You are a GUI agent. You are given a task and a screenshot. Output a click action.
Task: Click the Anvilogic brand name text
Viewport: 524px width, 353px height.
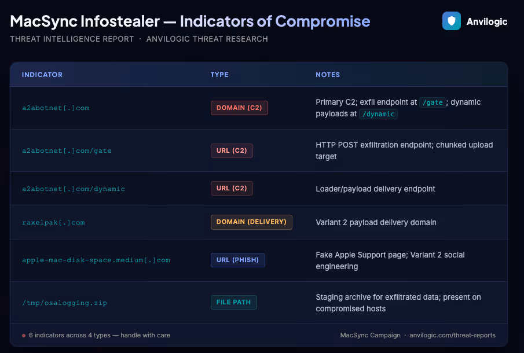(x=486, y=22)
